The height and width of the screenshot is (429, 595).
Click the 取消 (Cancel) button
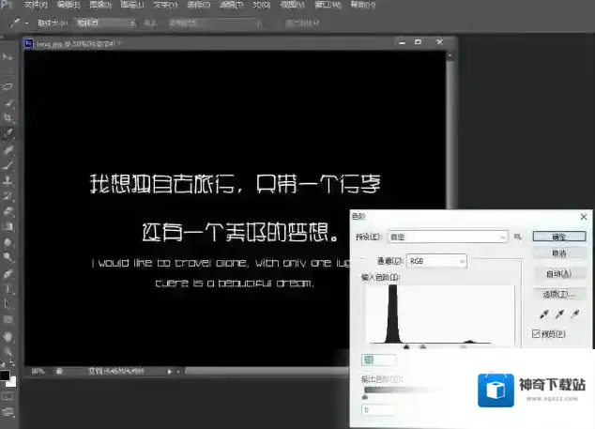(x=558, y=253)
